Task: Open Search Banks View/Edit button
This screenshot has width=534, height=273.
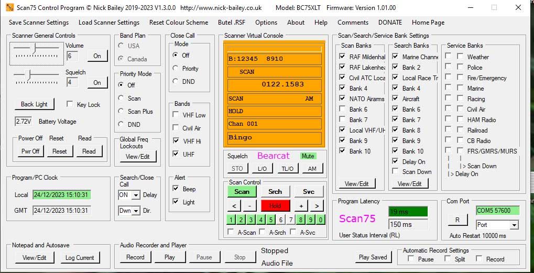Action: [x=409, y=183]
